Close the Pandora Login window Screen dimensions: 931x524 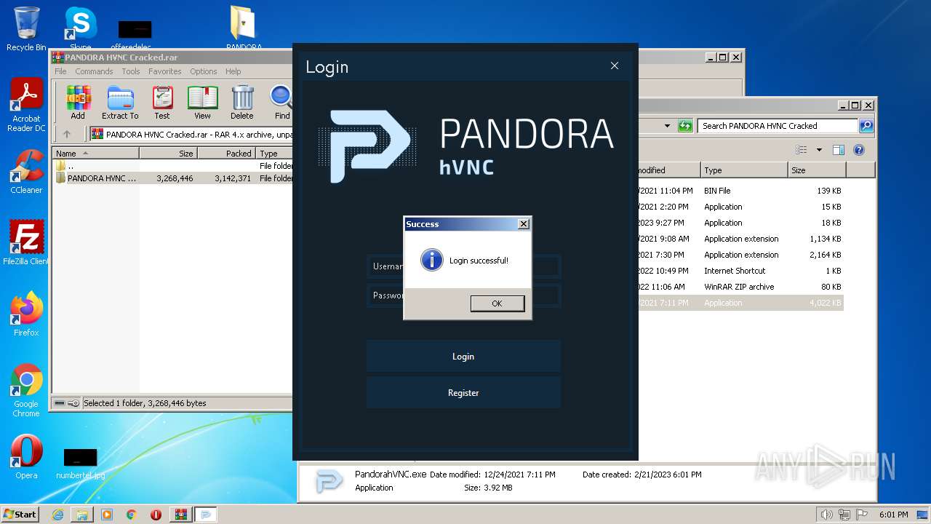click(x=615, y=66)
